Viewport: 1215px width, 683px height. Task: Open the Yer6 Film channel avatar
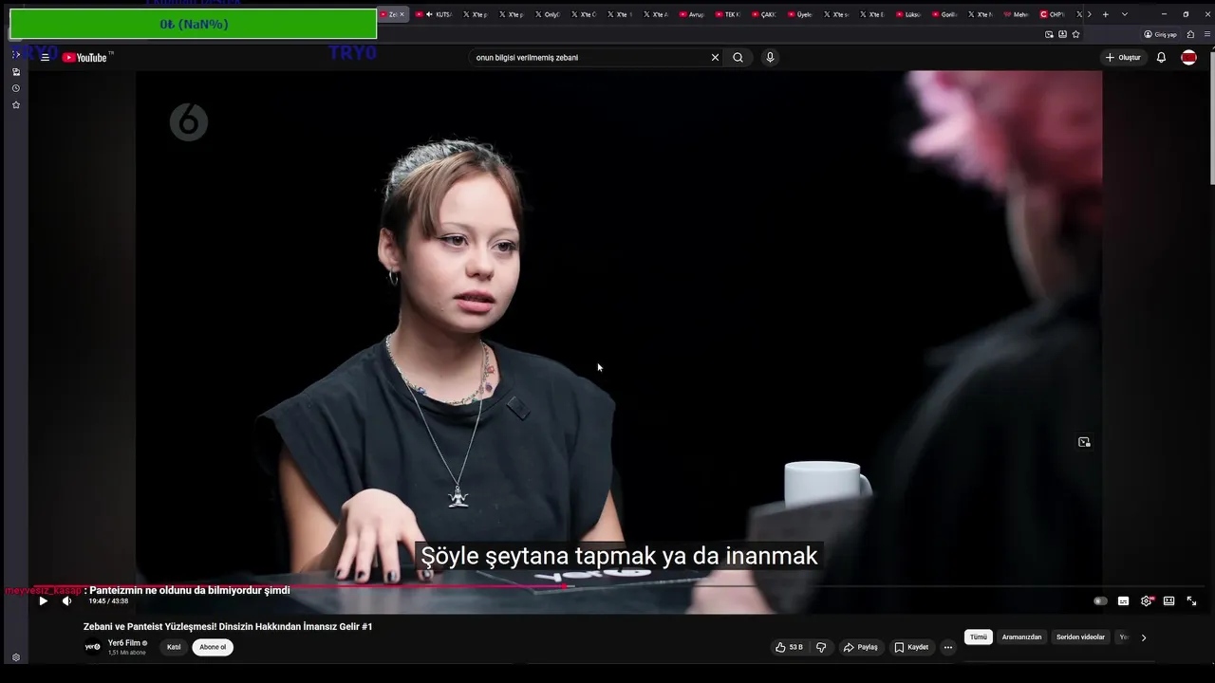point(93,647)
